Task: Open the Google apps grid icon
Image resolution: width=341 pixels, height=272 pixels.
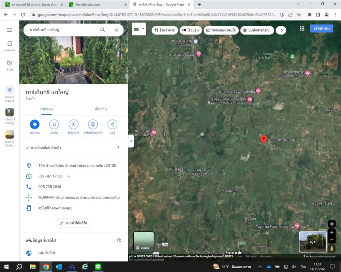Action: pos(302,29)
